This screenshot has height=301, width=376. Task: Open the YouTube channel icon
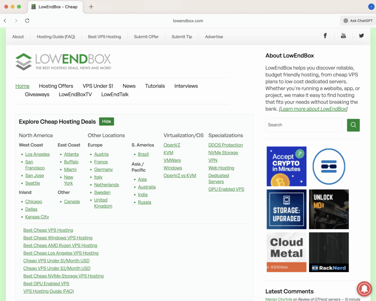[343, 36]
